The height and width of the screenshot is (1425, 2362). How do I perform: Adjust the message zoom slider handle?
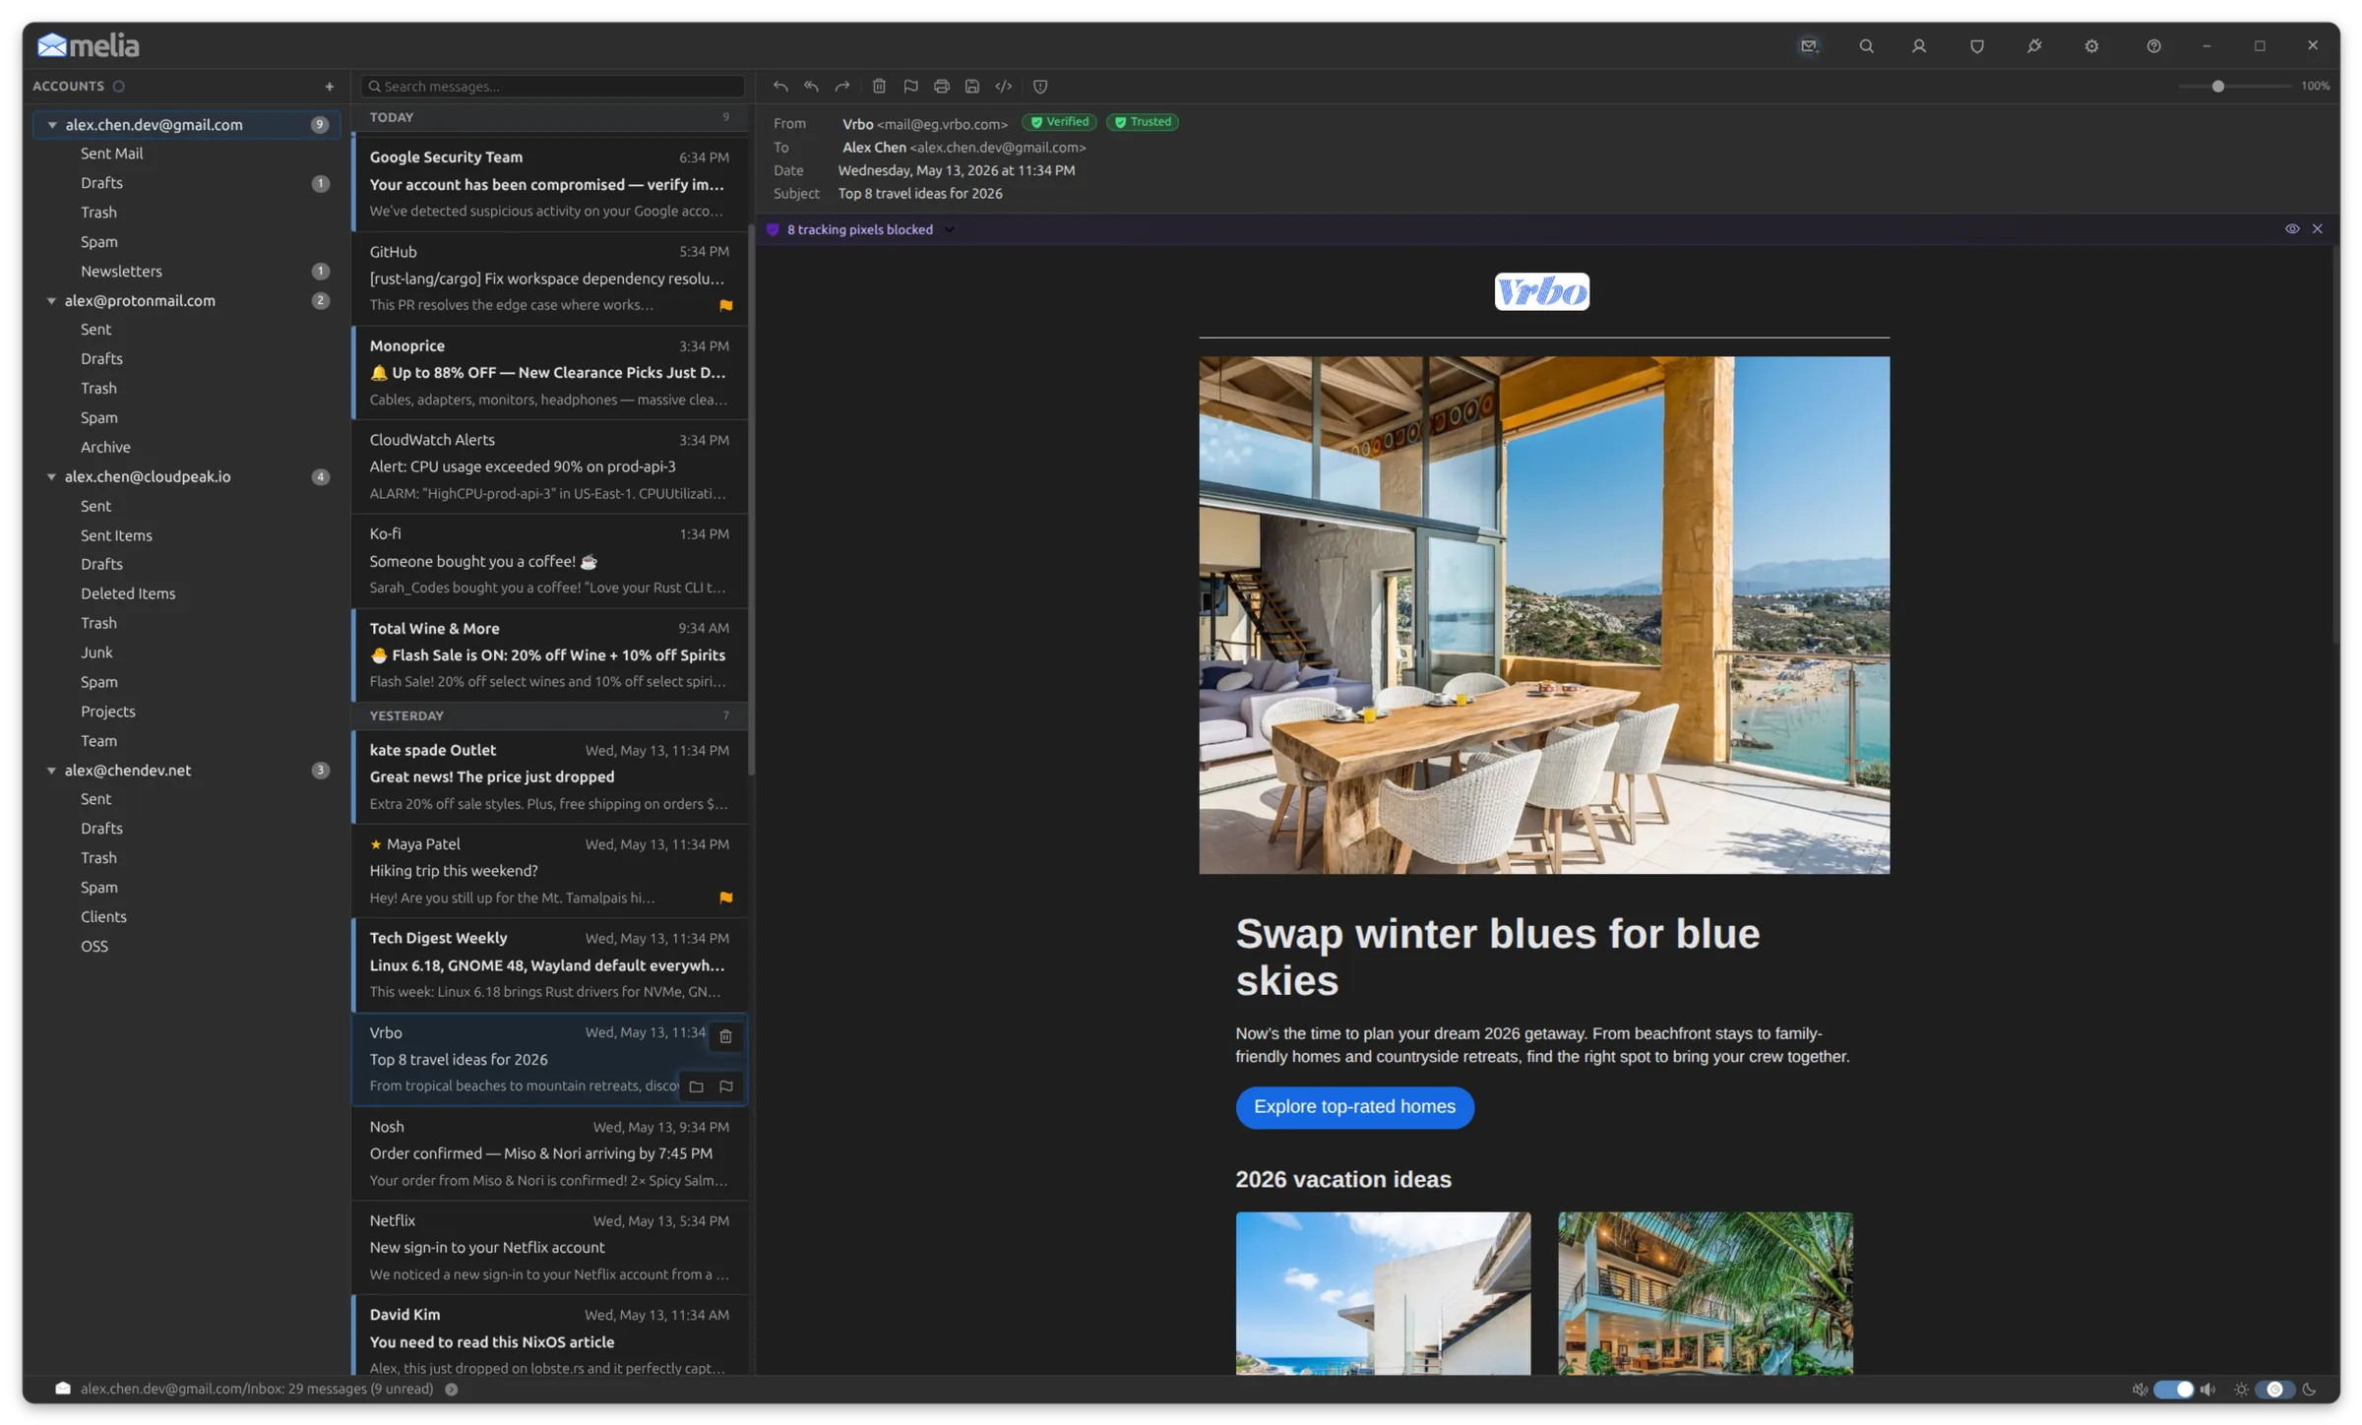coord(2217,87)
